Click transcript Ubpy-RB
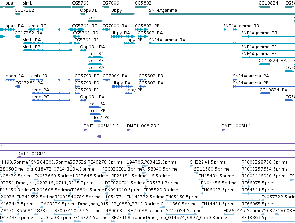Image resolution: width=295 pixels, height=223 pixels. click(130, 43)
